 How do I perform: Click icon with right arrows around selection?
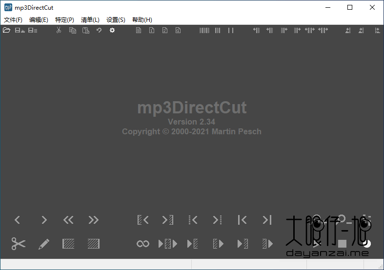tap(323, 30)
